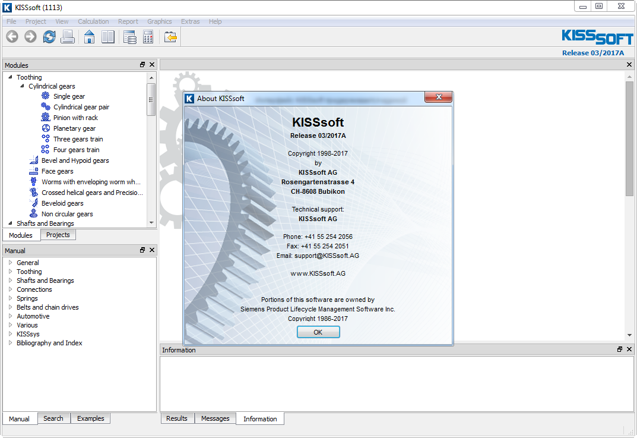Click the Home icon in toolbar
The width and height of the screenshot is (637, 438).
89,37
